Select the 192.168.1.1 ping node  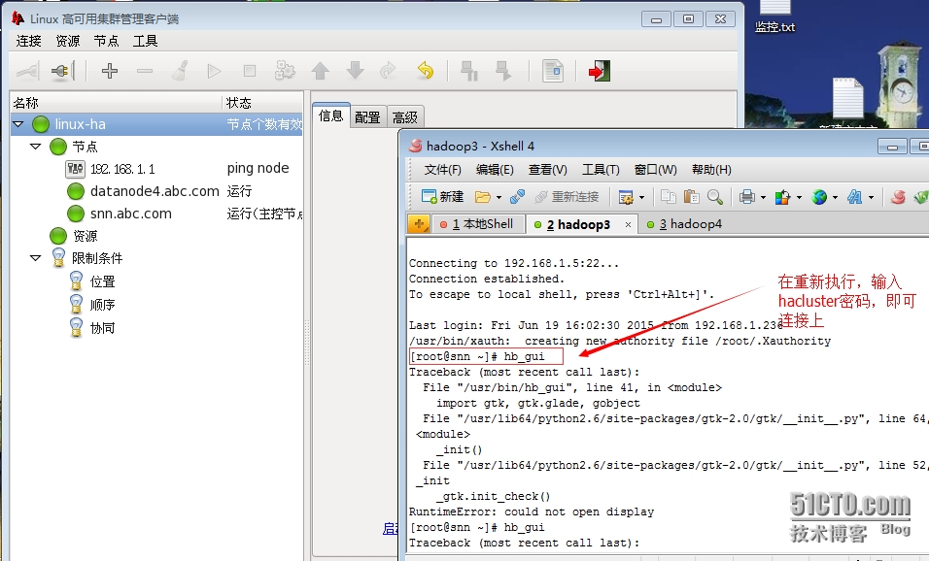coord(122,169)
